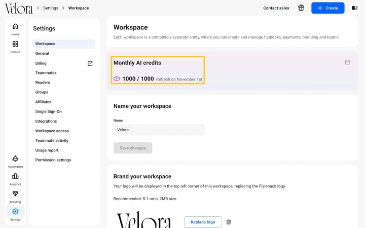Open the Affiliates settings page
This screenshot has height=228, width=365.
click(43, 102)
